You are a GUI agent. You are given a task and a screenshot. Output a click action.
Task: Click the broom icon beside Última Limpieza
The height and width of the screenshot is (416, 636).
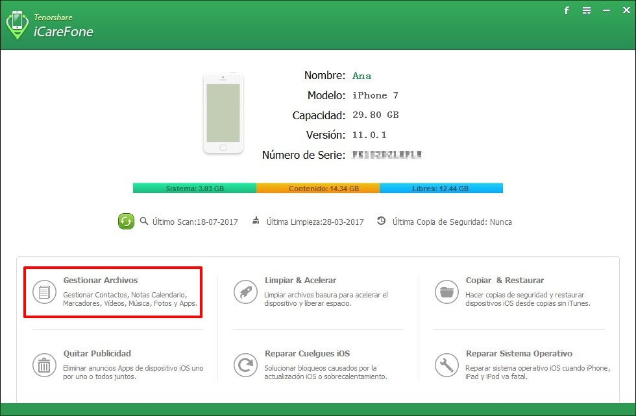[x=256, y=220]
